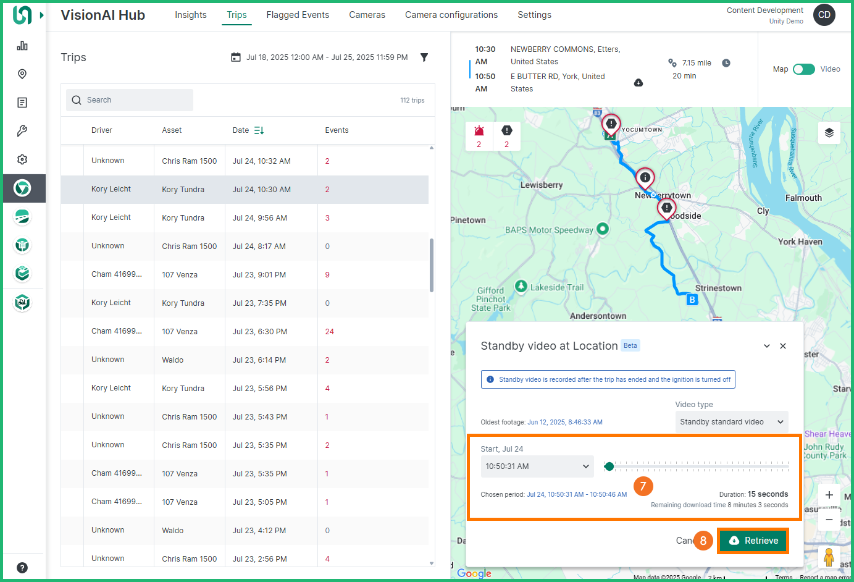Open the date range calendar icon
This screenshot has height=582, width=854.
pyautogui.click(x=236, y=57)
